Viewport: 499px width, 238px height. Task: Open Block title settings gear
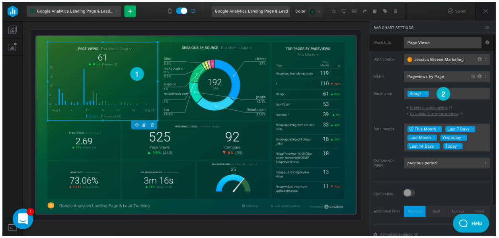(487, 43)
